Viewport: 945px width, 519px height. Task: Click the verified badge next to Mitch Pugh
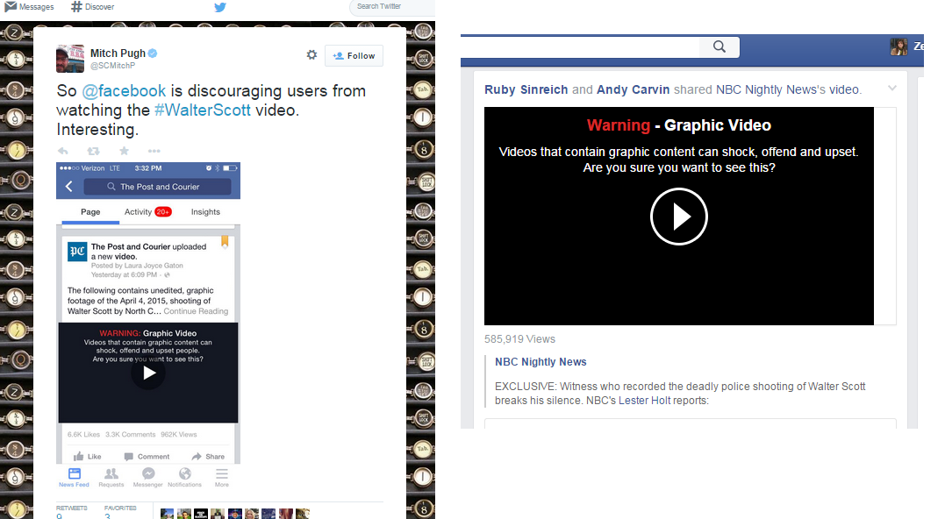coord(153,53)
